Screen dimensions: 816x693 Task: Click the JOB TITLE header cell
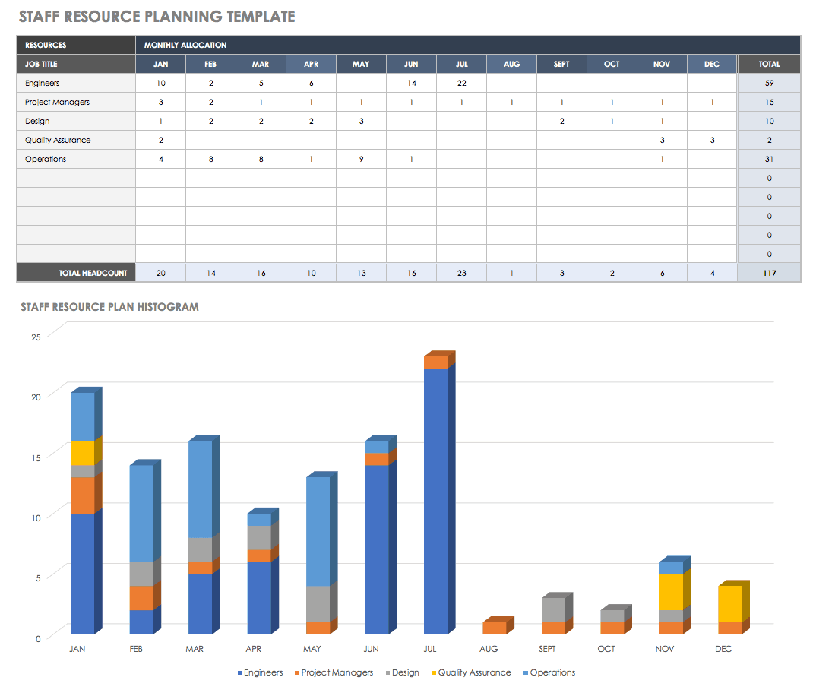(76, 65)
